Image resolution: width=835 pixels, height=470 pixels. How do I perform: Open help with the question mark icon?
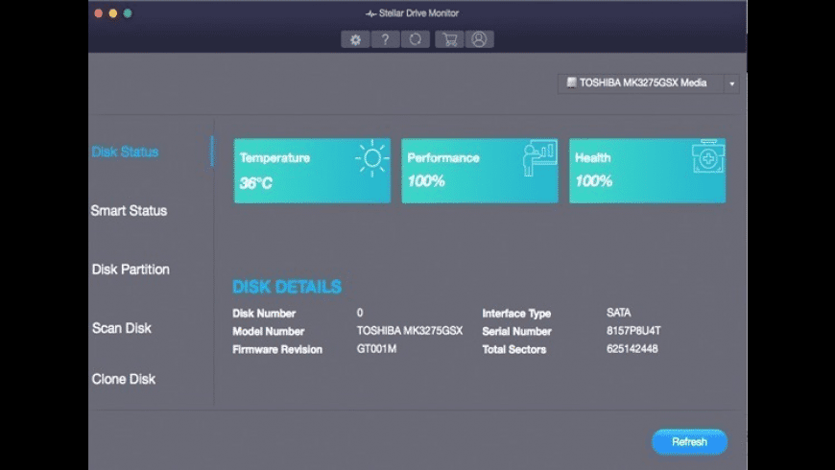385,39
